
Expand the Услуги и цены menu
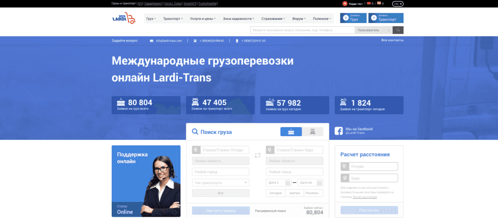click(x=203, y=18)
